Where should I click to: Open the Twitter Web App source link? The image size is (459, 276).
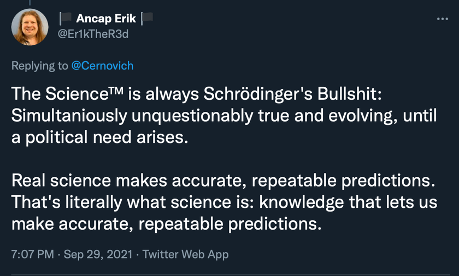click(186, 254)
